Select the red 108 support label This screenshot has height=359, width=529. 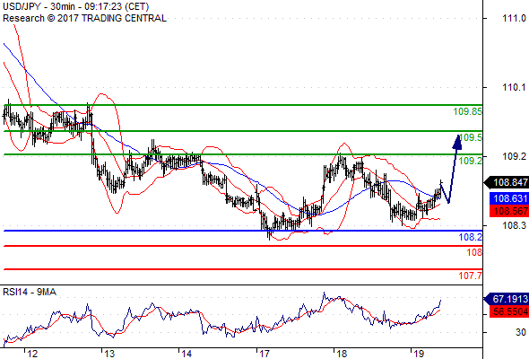(x=474, y=252)
